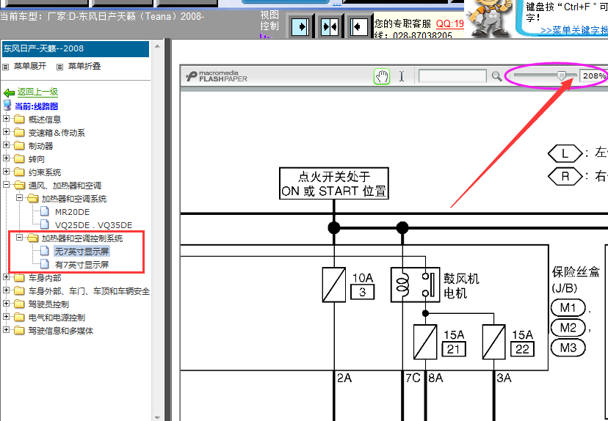
Task: Click the FlashPaper search text box
Action: pyautogui.click(x=452, y=76)
